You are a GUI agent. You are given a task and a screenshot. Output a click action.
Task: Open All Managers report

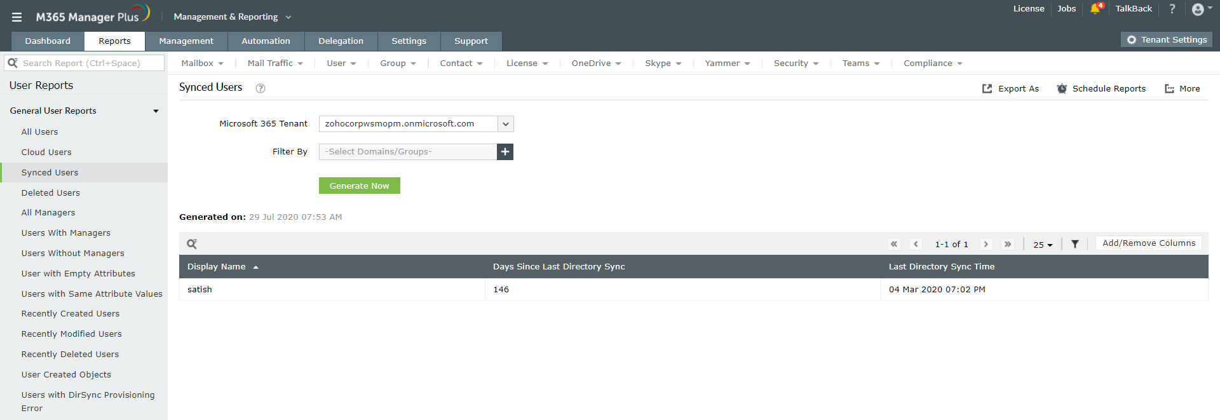[x=48, y=213]
